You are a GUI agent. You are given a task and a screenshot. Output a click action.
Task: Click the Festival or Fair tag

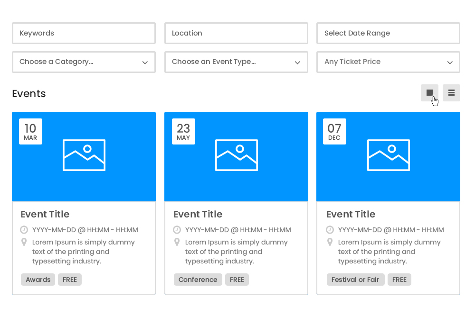355,280
